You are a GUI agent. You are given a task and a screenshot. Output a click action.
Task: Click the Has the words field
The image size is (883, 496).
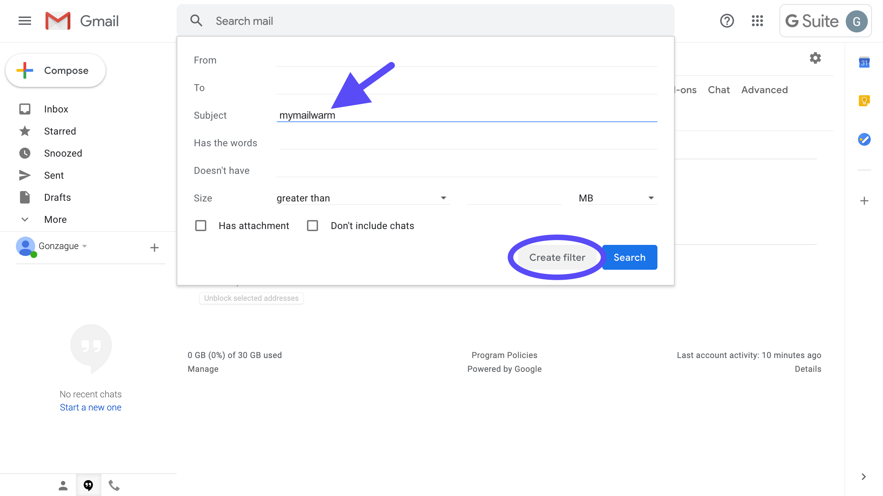coord(468,143)
